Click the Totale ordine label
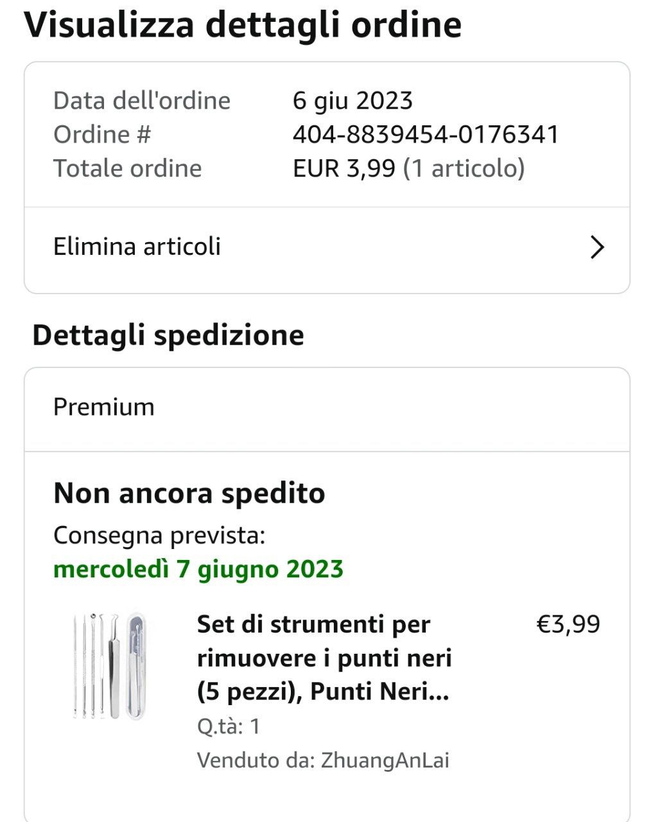The width and height of the screenshot is (653, 822). pos(128,168)
